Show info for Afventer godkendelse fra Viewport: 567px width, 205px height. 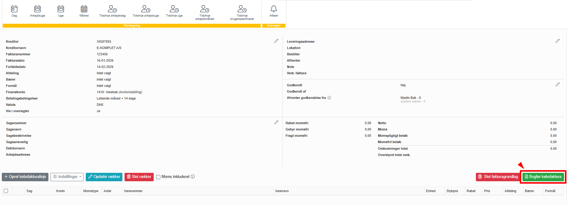pyautogui.click(x=329, y=98)
